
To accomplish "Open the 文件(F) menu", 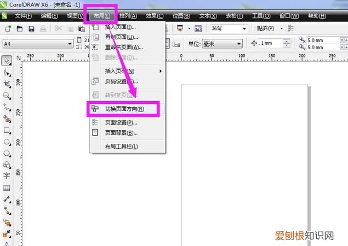I will click(24, 16).
